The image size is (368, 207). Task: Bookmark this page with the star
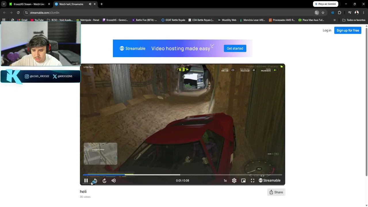click(x=323, y=13)
